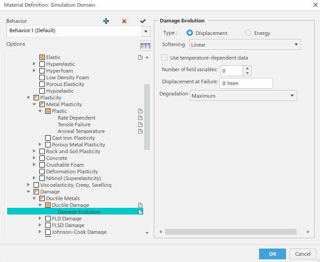Decrease number of field variables
This screenshot has height=262, width=320.
point(247,73)
